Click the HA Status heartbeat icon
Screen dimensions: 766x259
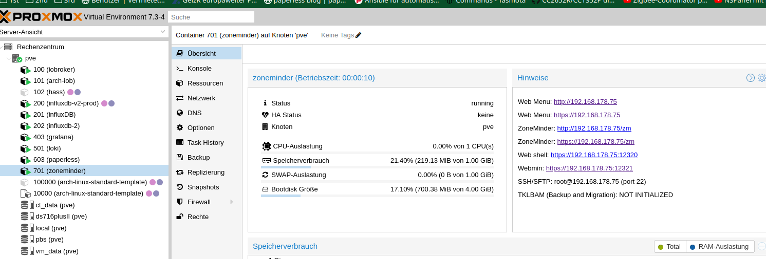(x=265, y=115)
